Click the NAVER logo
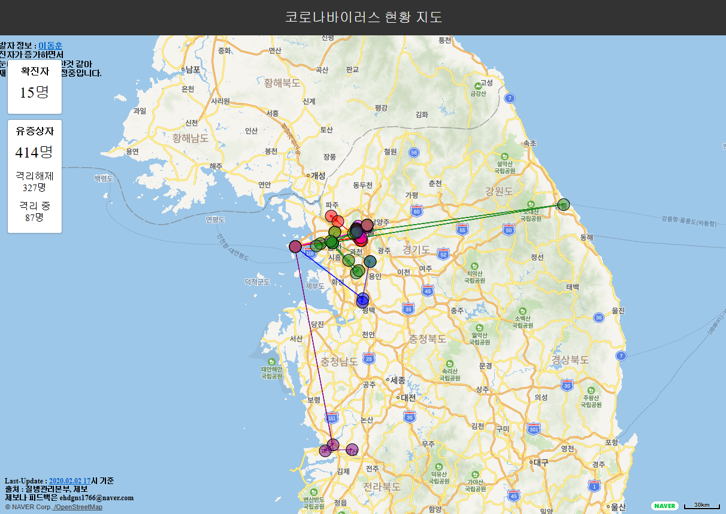 tap(665, 506)
